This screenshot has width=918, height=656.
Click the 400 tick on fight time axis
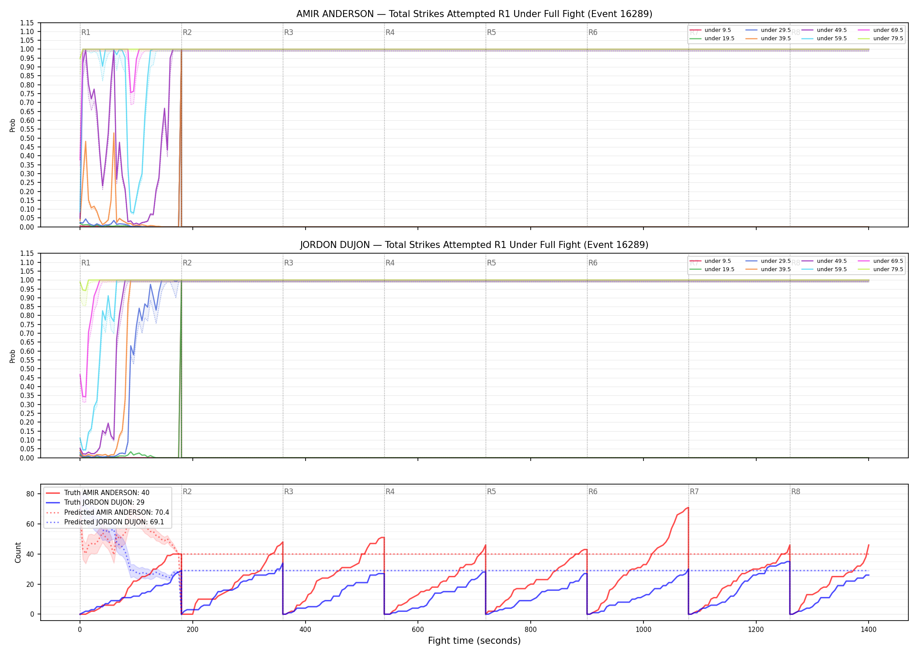tap(305, 630)
